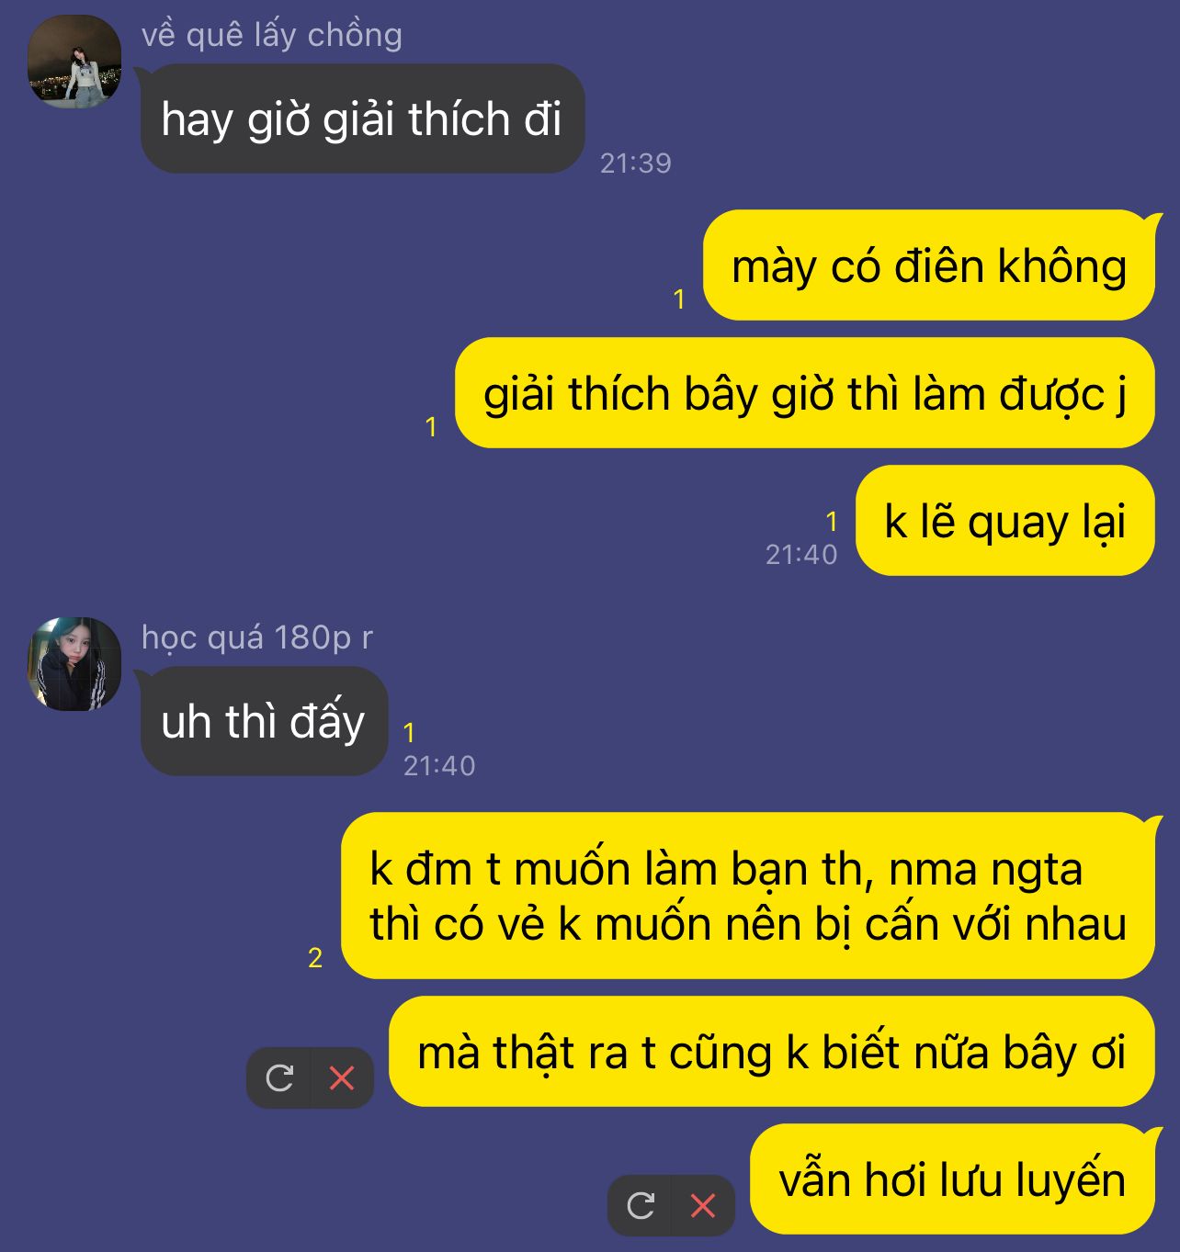Select bubble 'vẫn hơi lưu luyến'
Image resolution: width=1180 pixels, height=1252 pixels.
coord(952,1179)
